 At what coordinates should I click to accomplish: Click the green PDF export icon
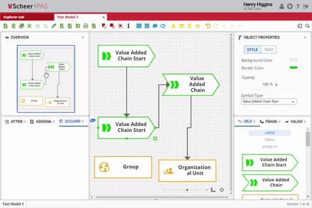coord(94,26)
